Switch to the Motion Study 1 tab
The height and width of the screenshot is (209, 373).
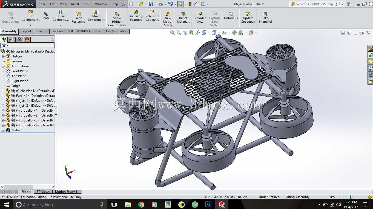66,192
